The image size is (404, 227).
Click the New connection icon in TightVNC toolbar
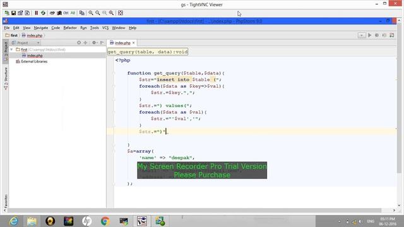[7, 13]
